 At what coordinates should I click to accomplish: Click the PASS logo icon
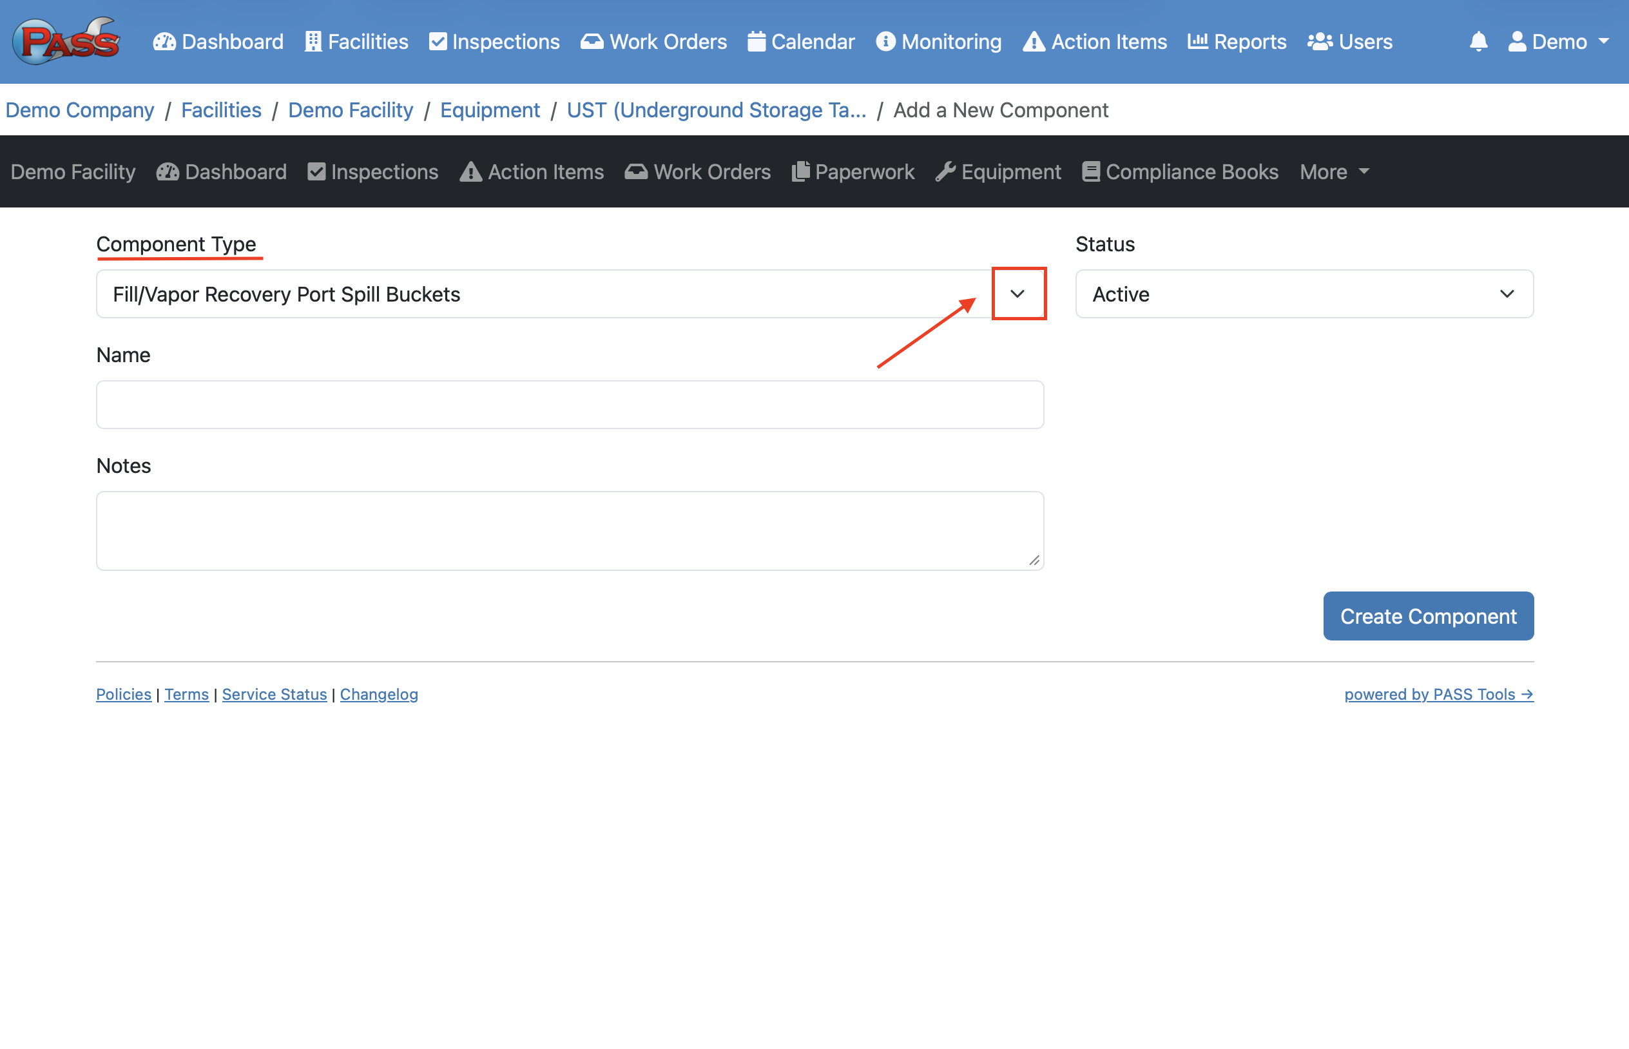click(66, 41)
